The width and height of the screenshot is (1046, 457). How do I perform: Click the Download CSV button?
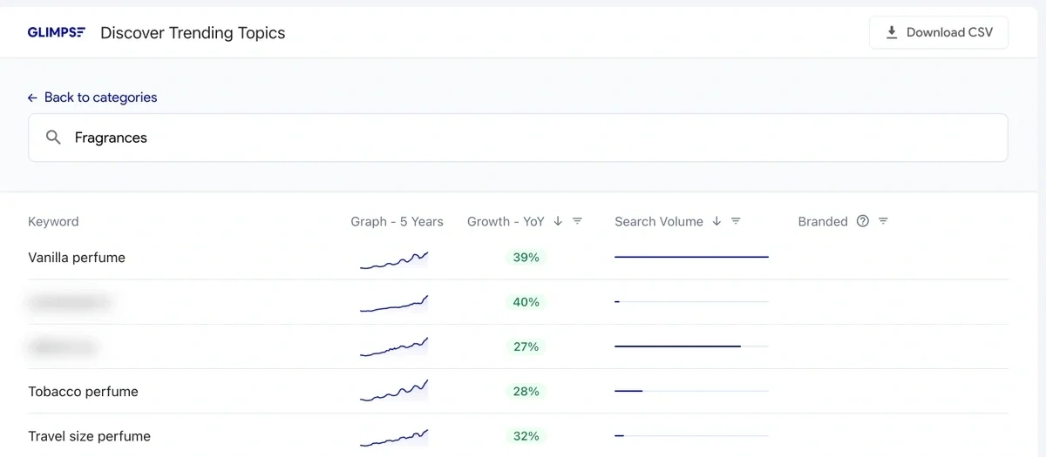pos(939,32)
